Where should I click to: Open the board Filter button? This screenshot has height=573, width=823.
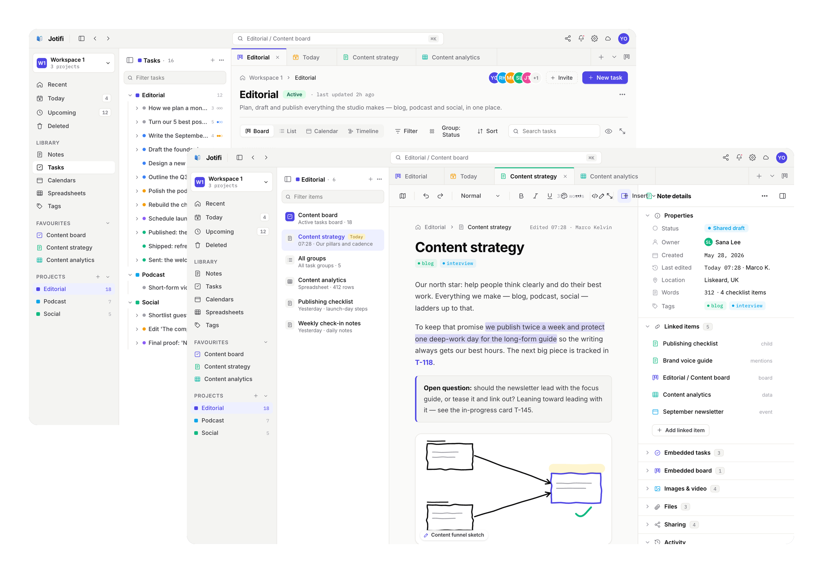click(x=406, y=131)
